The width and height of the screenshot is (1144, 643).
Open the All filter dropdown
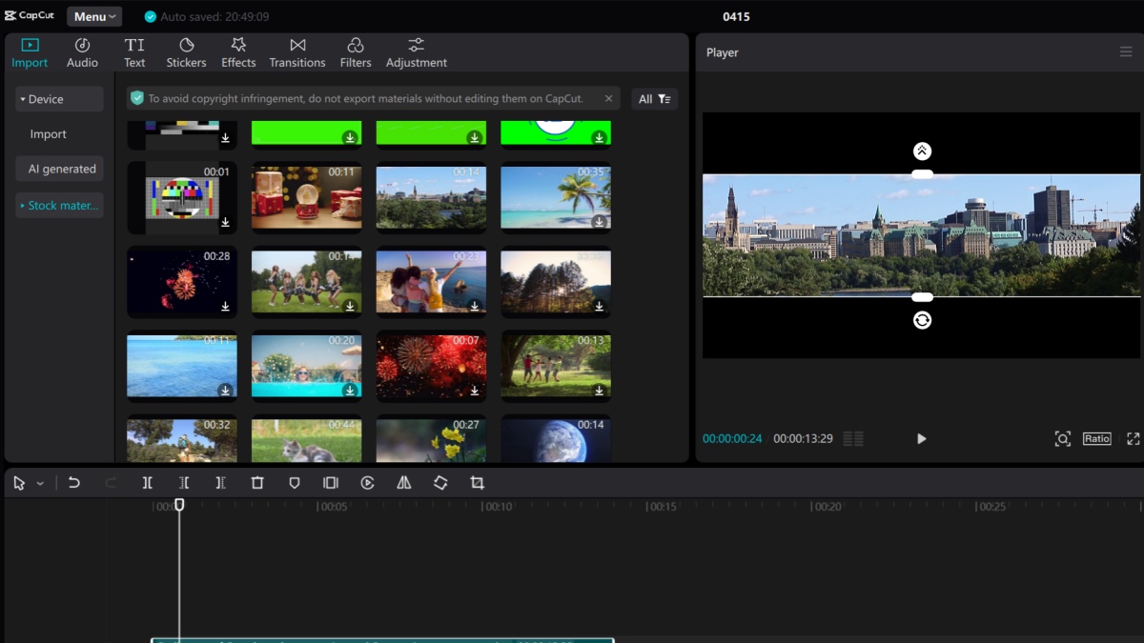point(655,99)
